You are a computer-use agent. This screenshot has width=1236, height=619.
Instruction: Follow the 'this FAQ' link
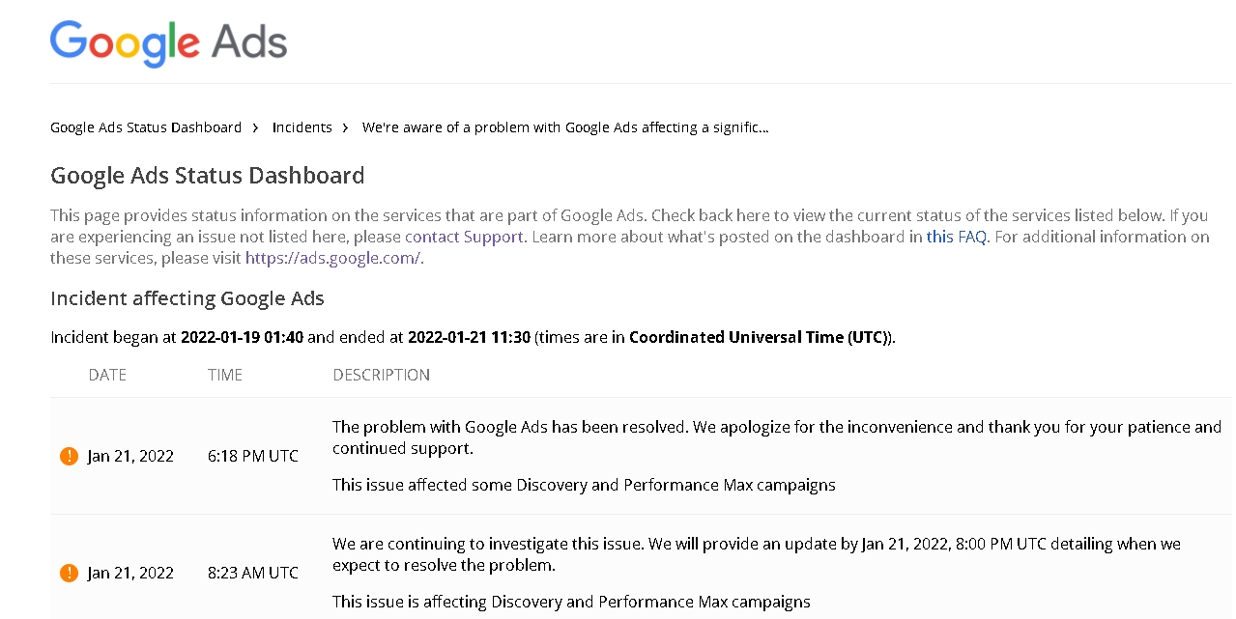956,237
